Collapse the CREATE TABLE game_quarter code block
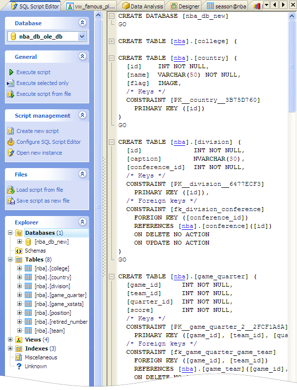Viewport: 297px width, 390px height. pos(112,277)
